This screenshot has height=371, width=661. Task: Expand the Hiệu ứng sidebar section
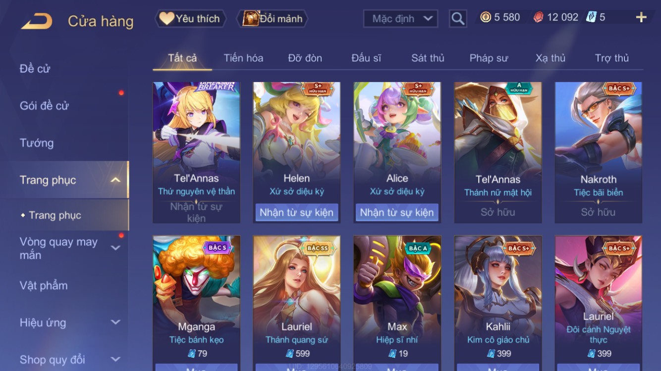115,323
